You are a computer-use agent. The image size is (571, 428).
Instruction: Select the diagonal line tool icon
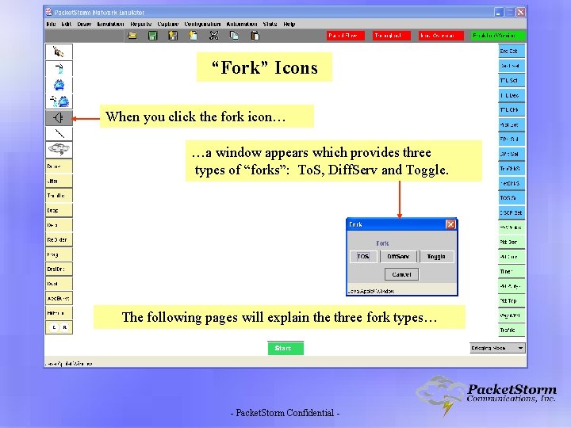click(x=59, y=134)
